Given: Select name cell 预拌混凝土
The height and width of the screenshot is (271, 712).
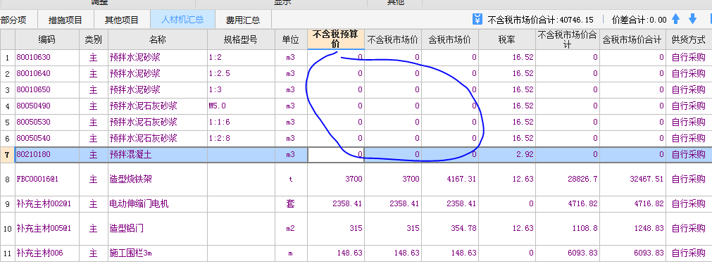Looking at the screenshot, I should point(158,154).
